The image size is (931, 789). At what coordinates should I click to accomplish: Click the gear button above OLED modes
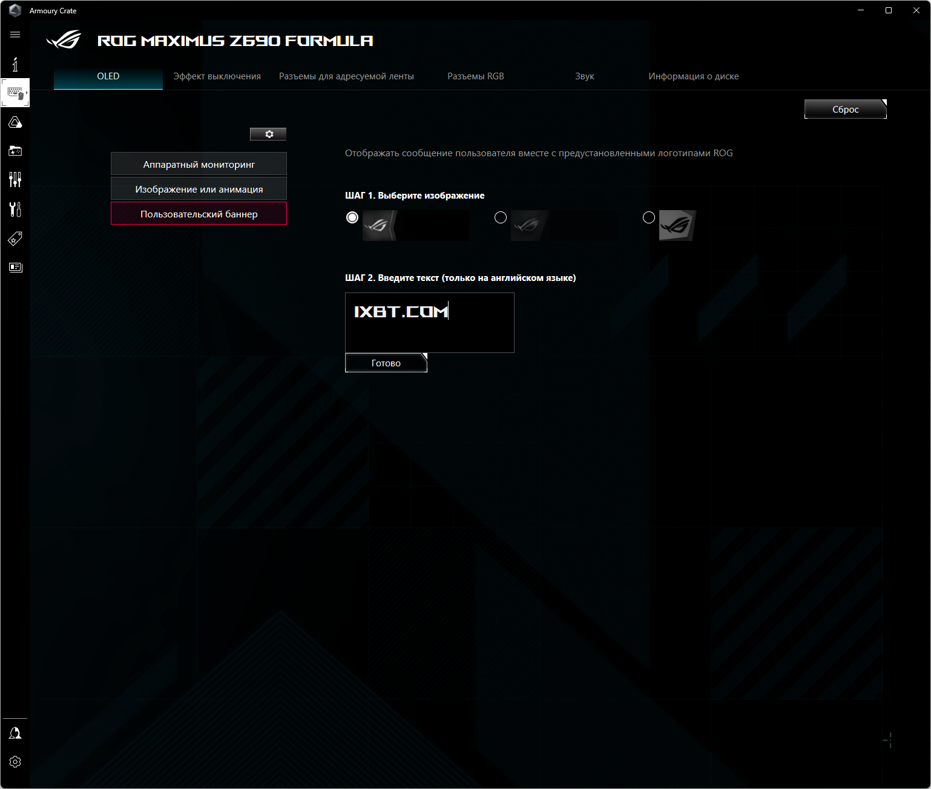(268, 134)
